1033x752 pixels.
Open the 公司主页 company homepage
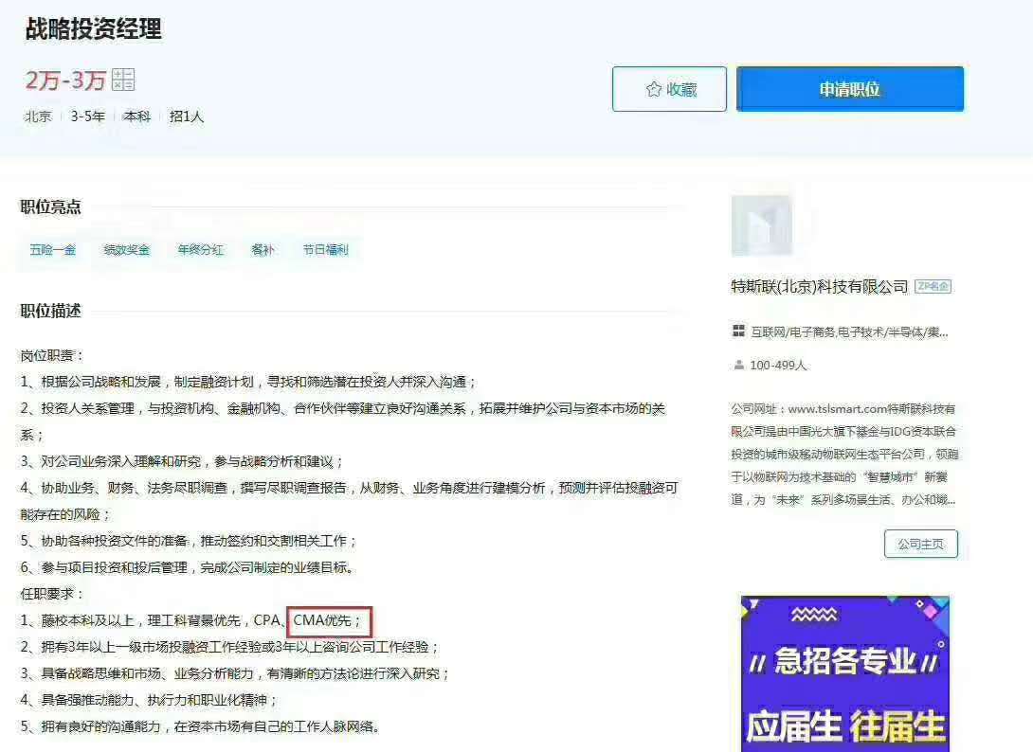920,544
